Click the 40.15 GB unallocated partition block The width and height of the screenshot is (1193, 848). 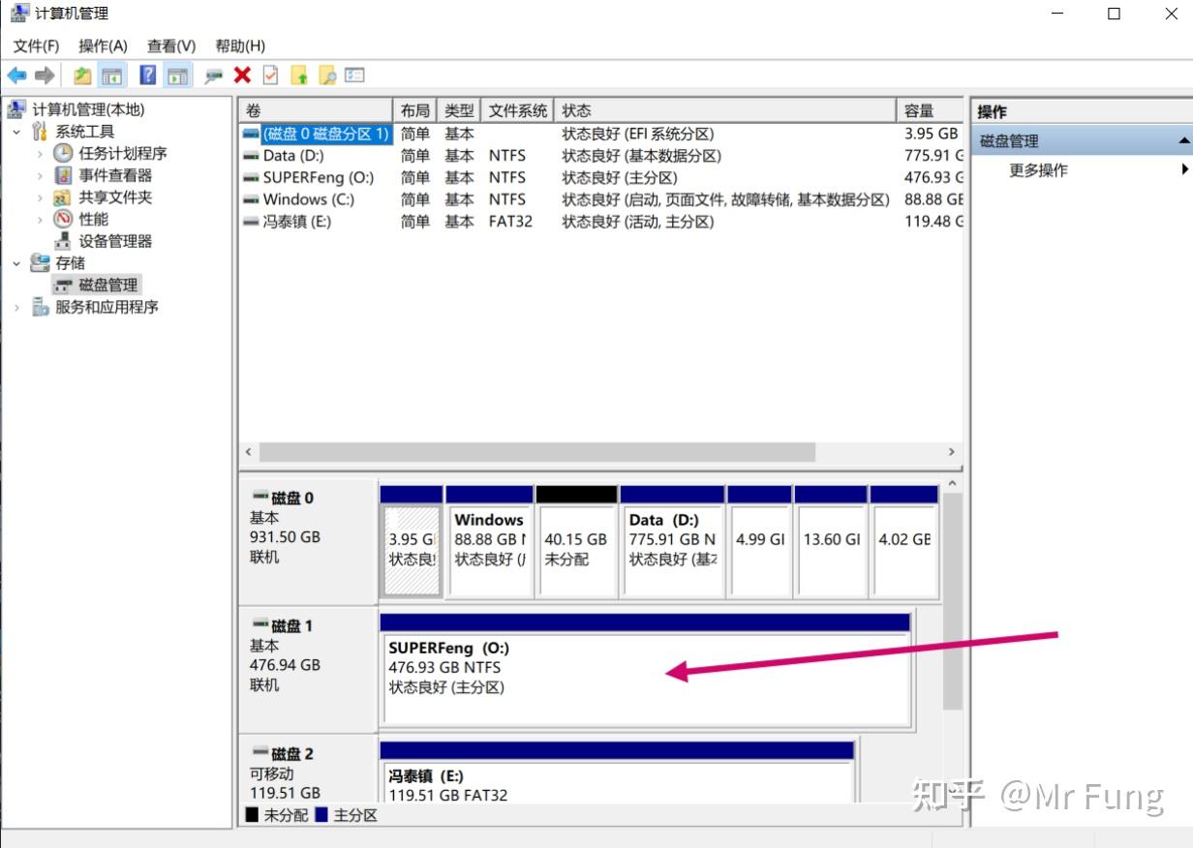coord(576,549)
